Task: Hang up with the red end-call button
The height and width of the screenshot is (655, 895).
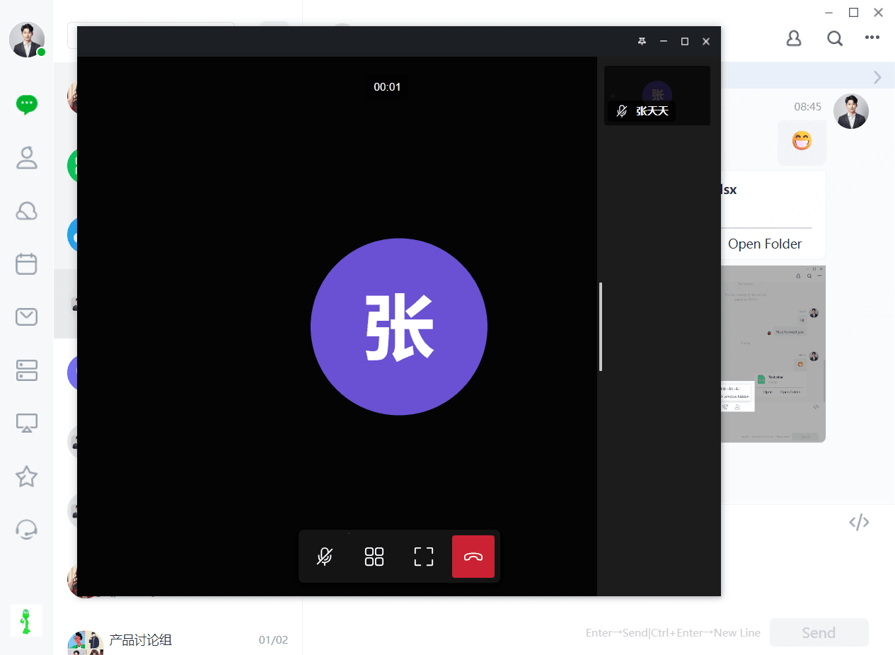Action: point(473,557)
